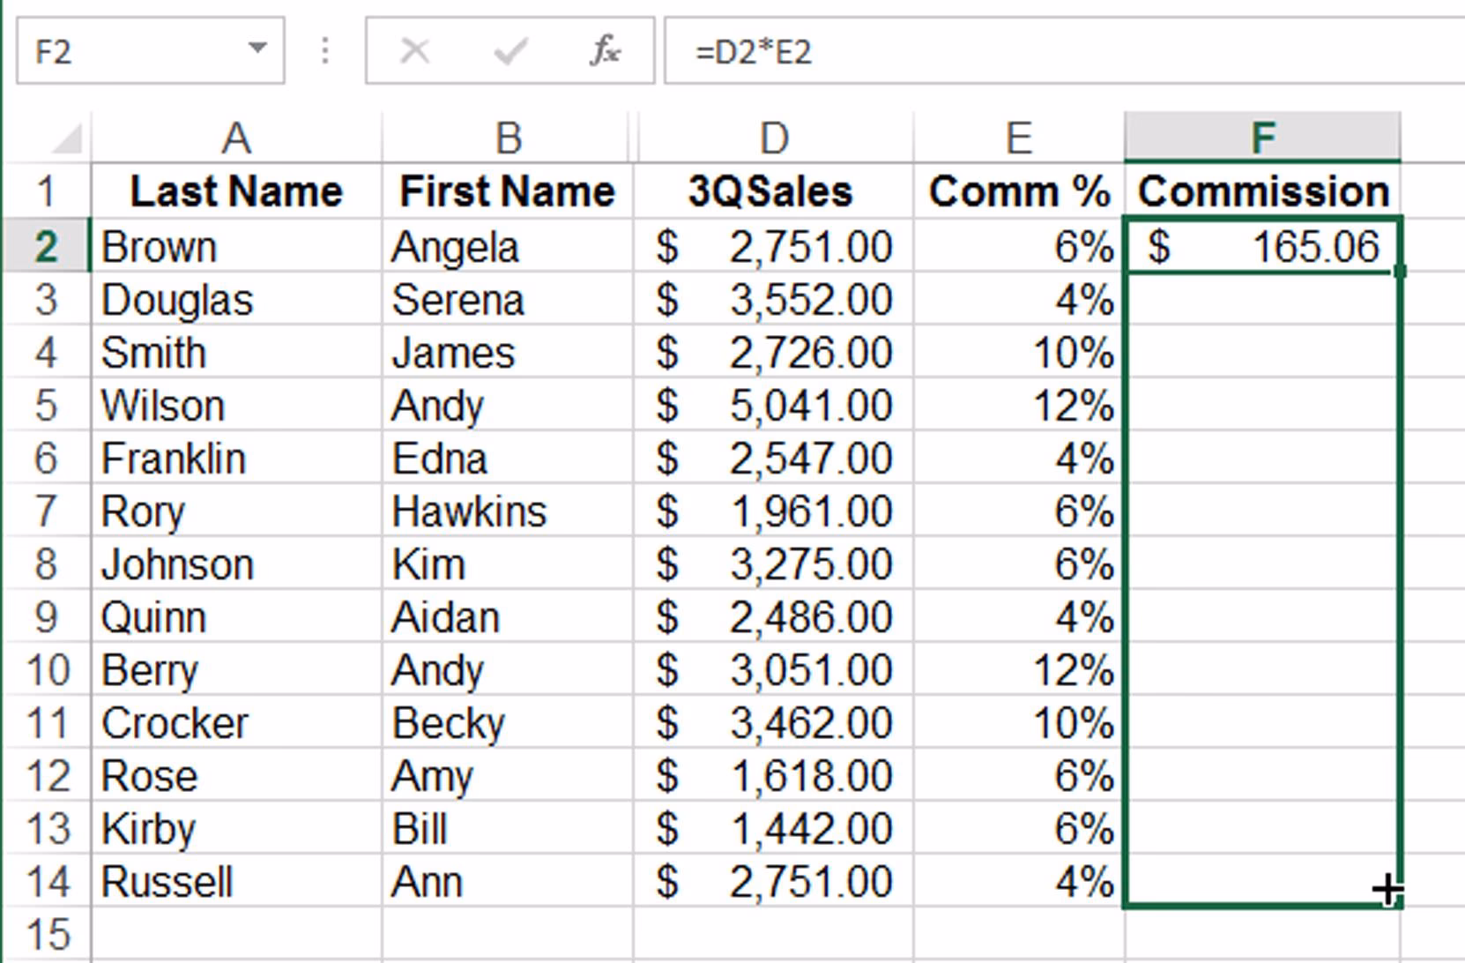The width and height of the screenshot is (1465, 963).
Task: Select column A header
Action: (236, 138)
